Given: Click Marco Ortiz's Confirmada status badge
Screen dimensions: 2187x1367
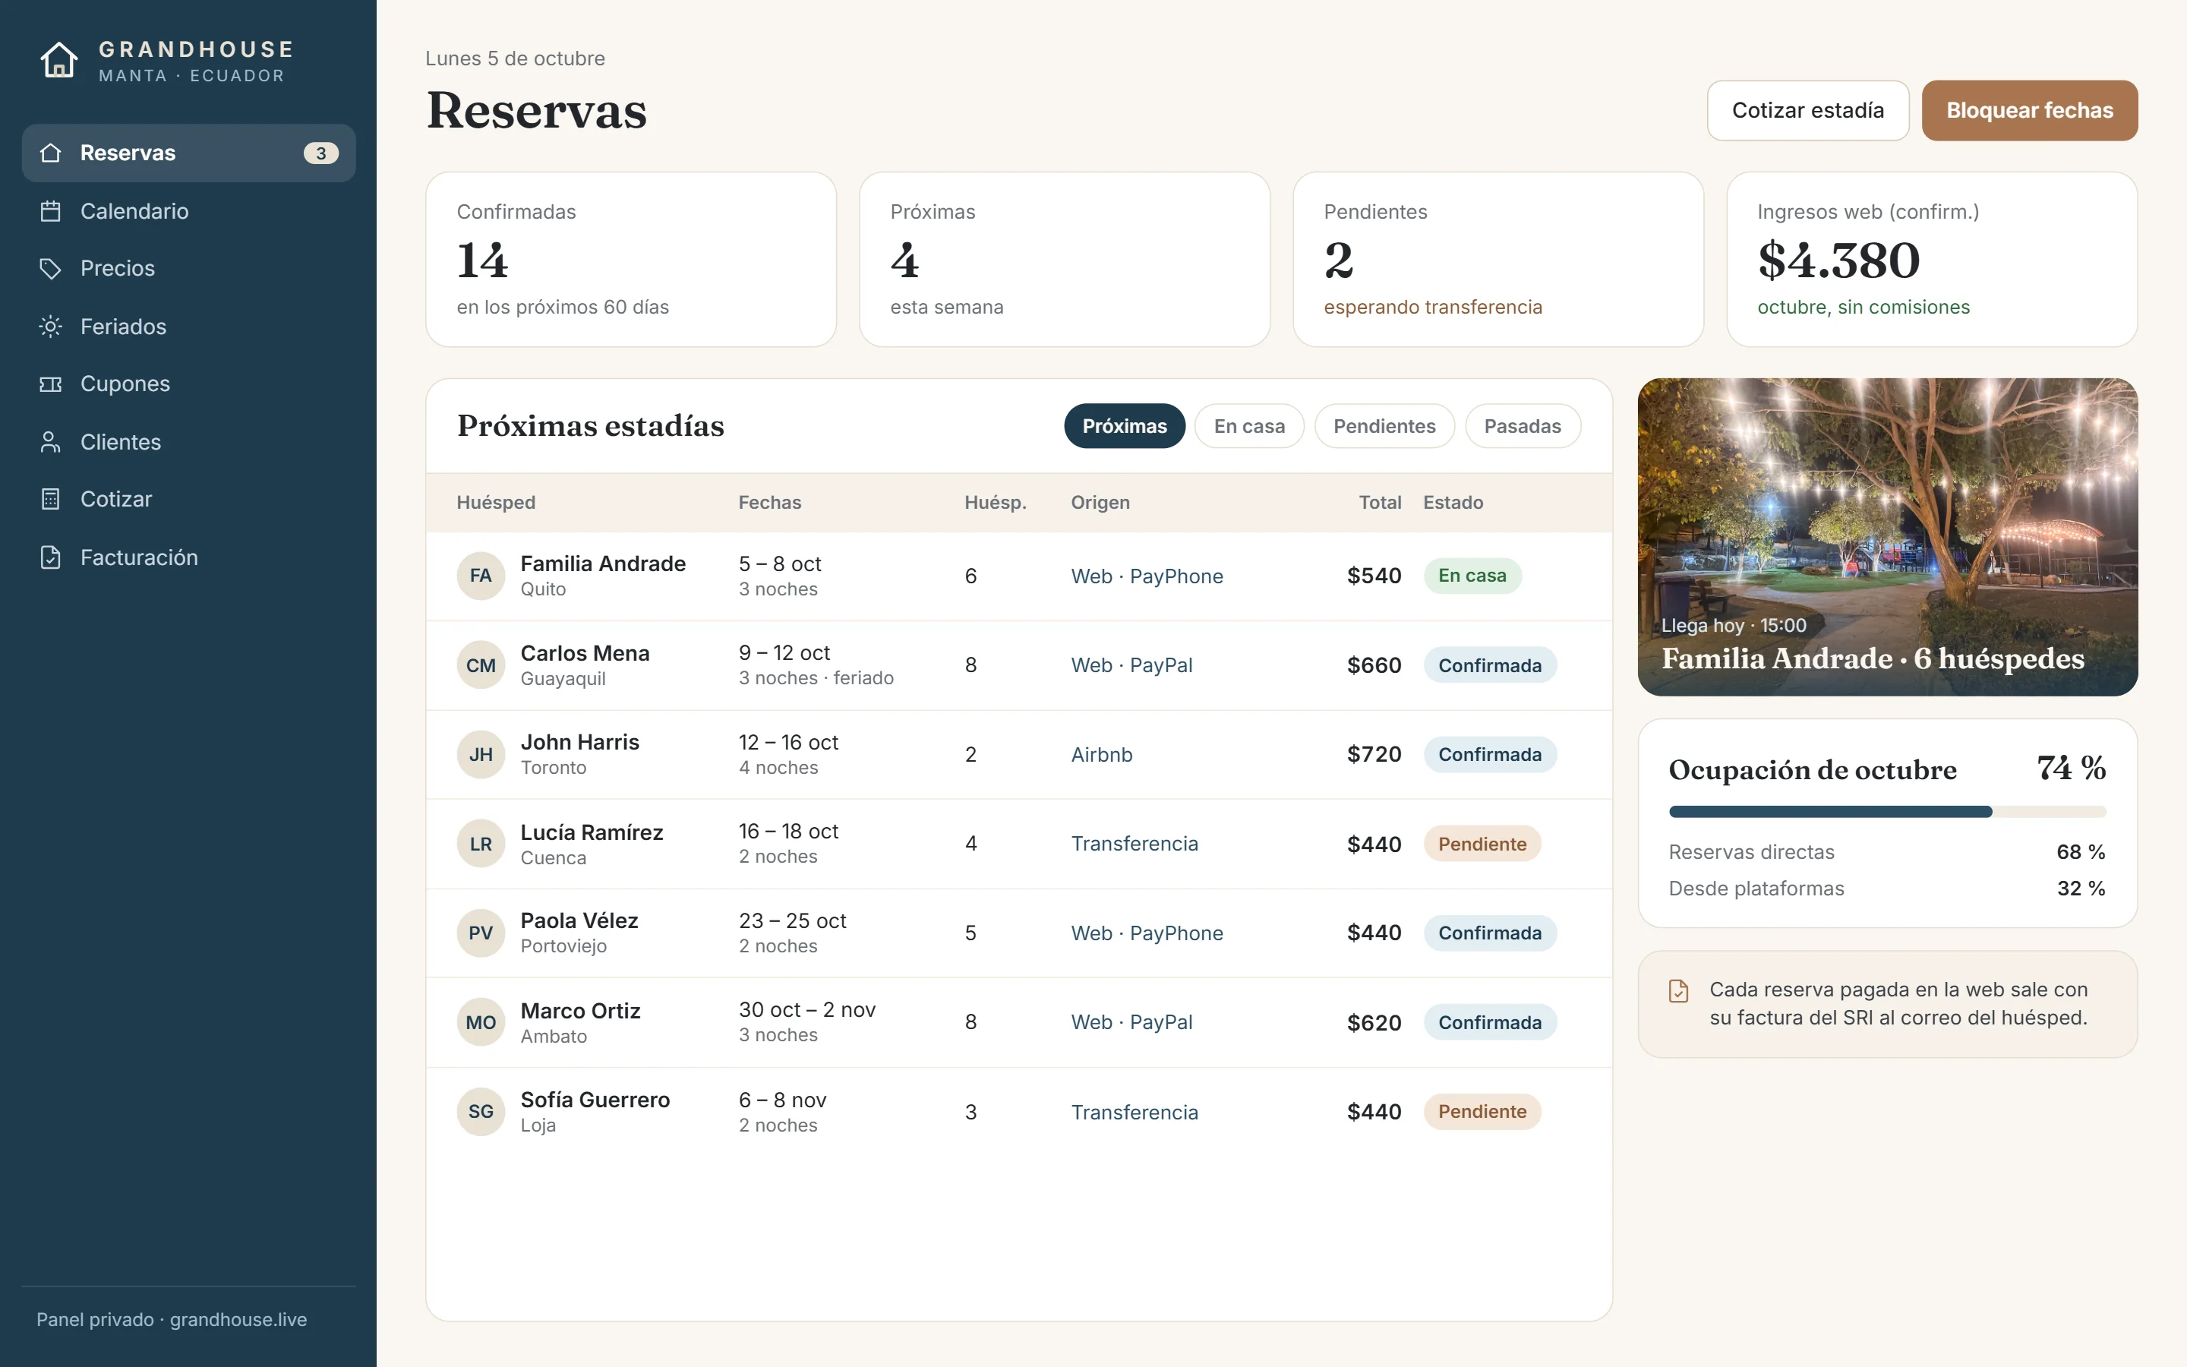Looking at the screenshot, I should (1489, 1022).
